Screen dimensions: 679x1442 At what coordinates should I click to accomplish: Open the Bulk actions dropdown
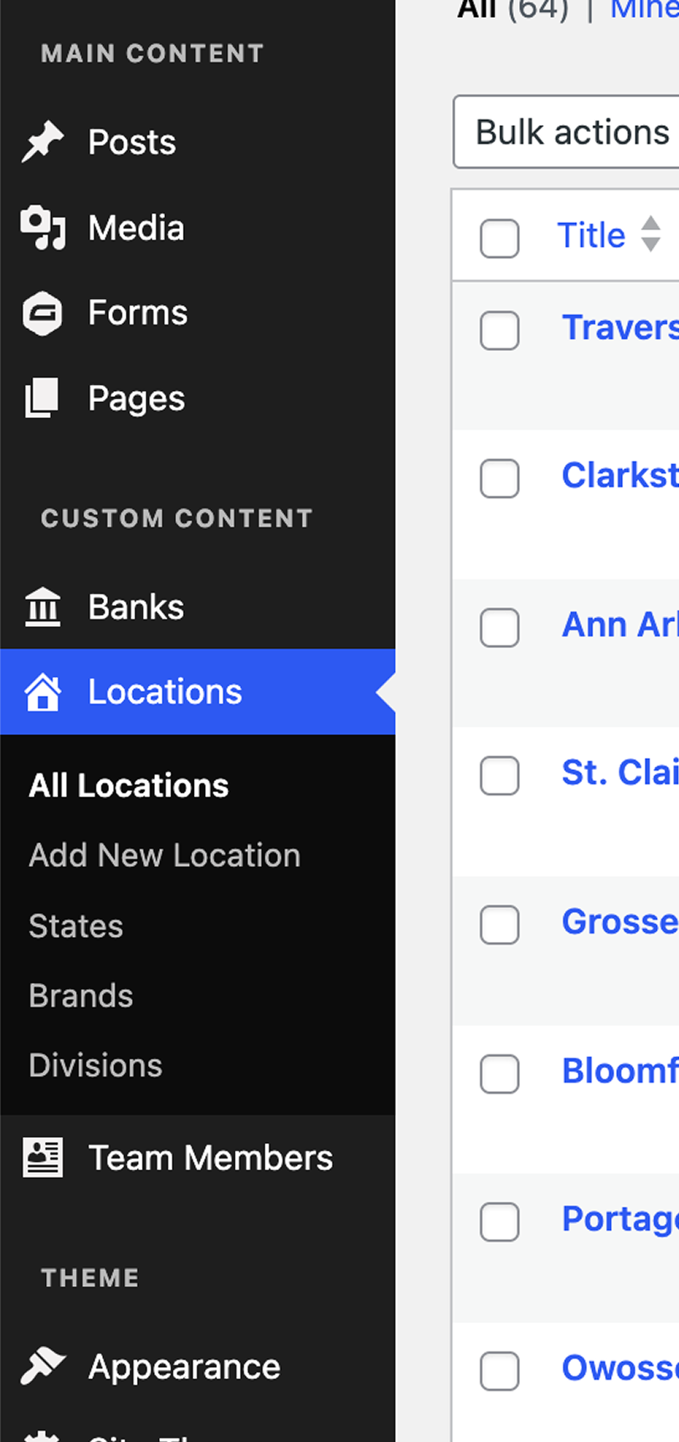[572, 133]
